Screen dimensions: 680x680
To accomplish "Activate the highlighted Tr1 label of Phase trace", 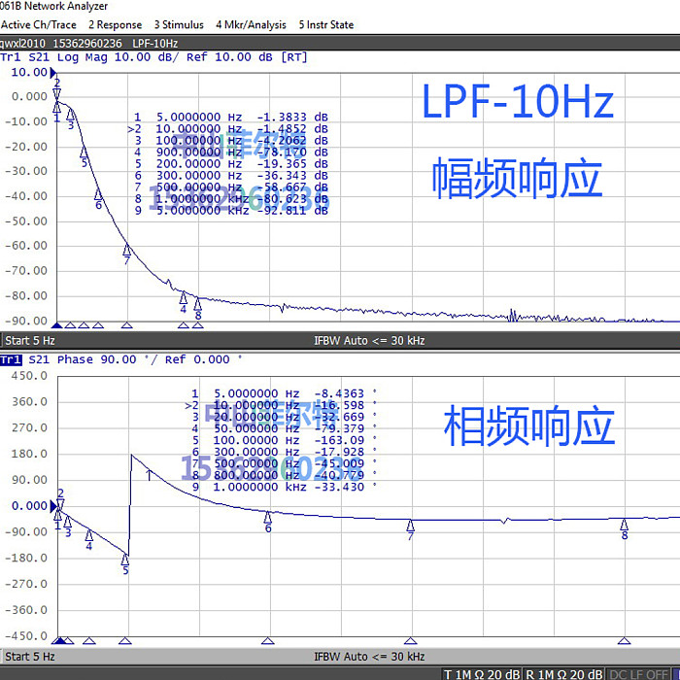I will [x=11, y=359].
